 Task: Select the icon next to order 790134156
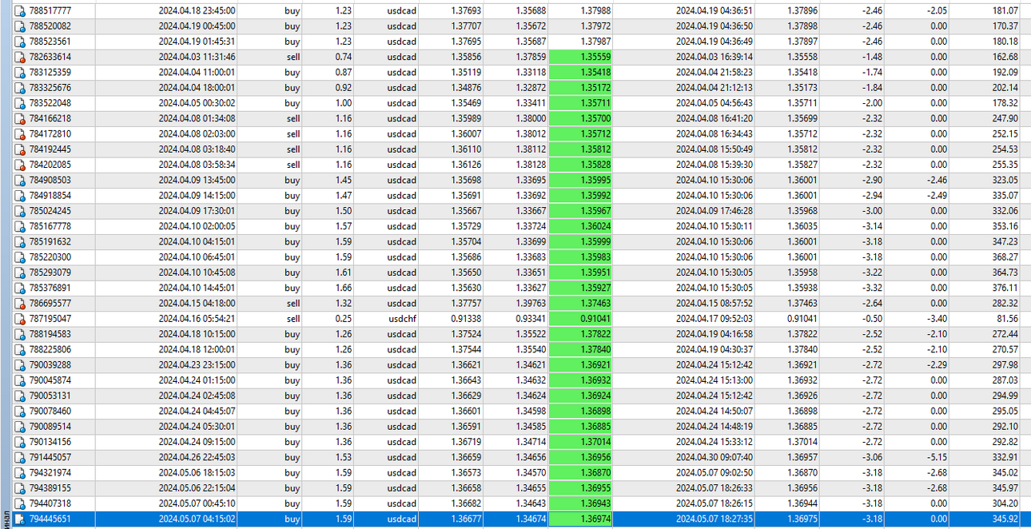(x=19, y=441)
